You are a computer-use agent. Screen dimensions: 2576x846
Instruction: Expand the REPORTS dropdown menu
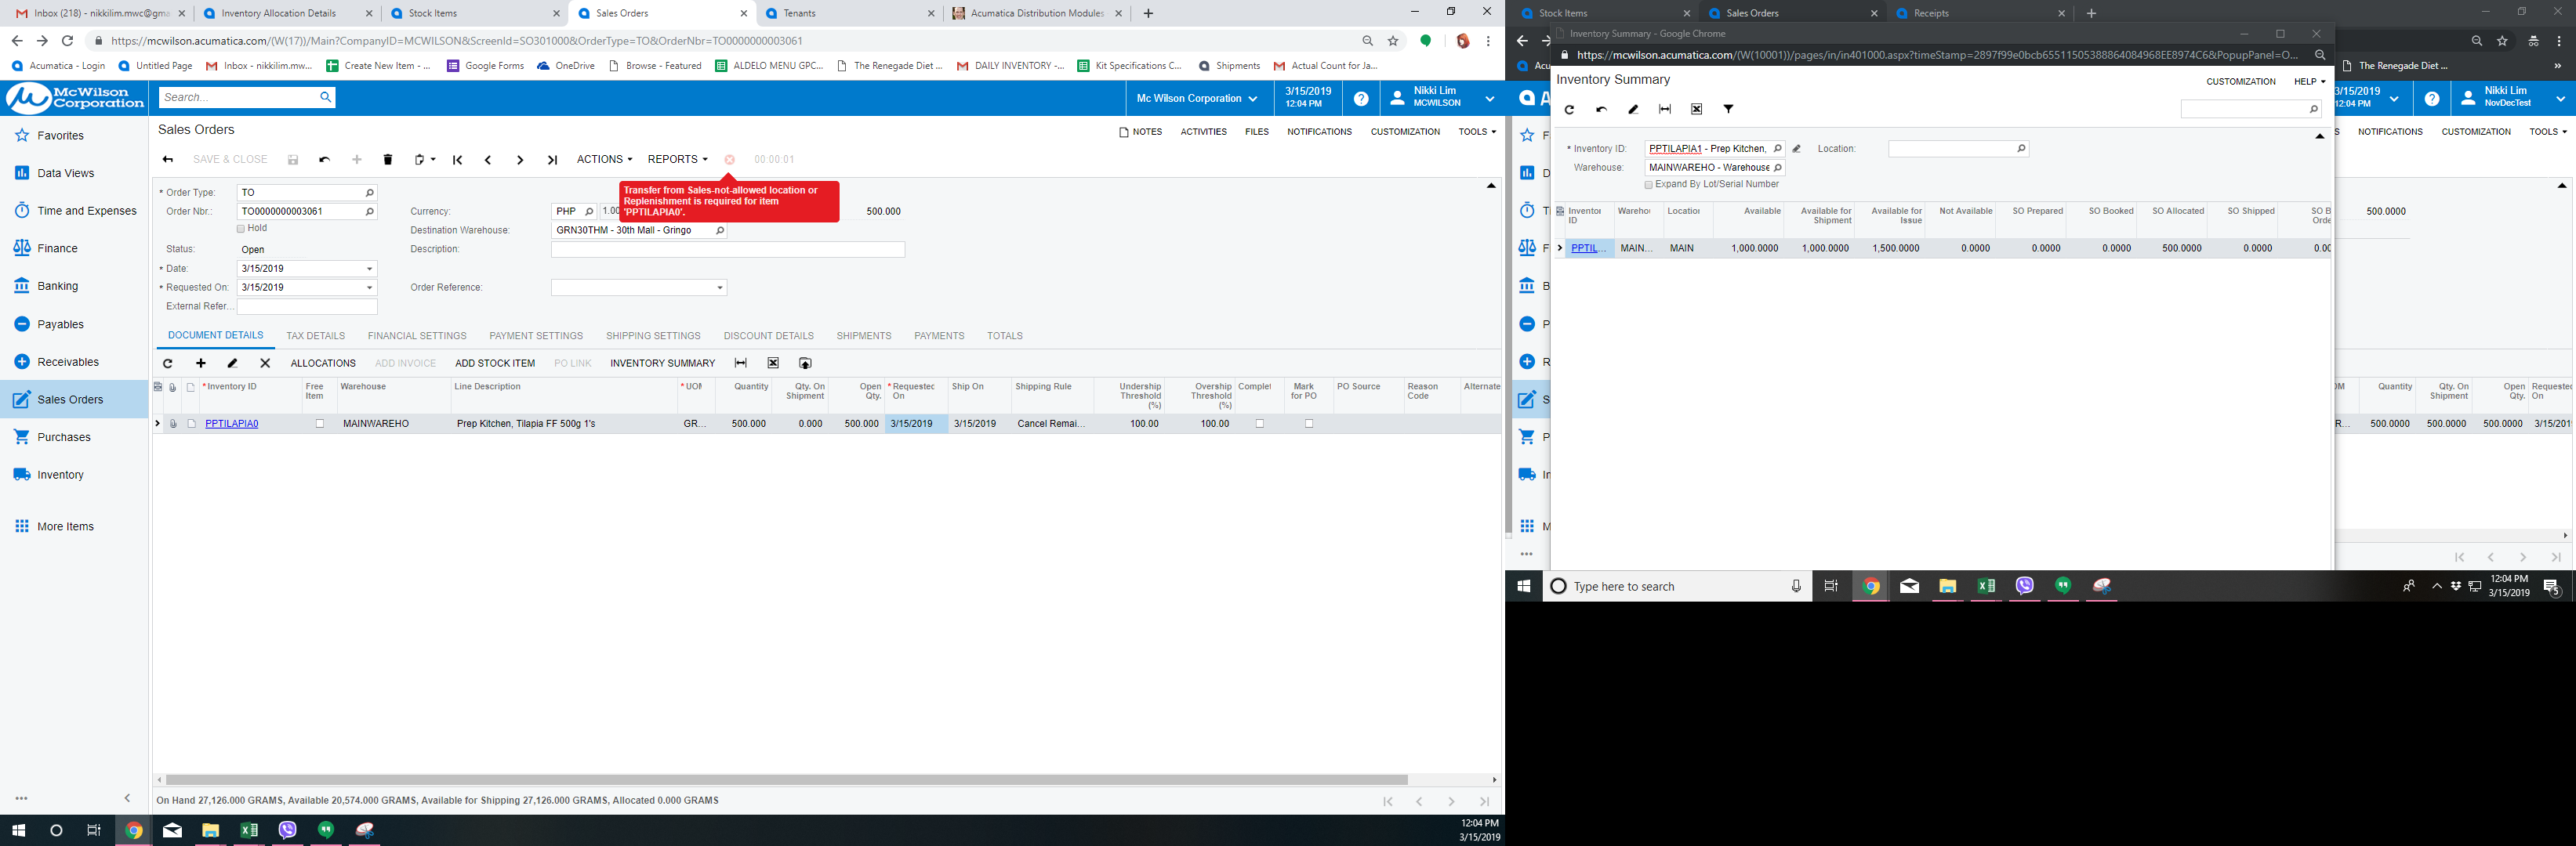(x=677, y=160)
